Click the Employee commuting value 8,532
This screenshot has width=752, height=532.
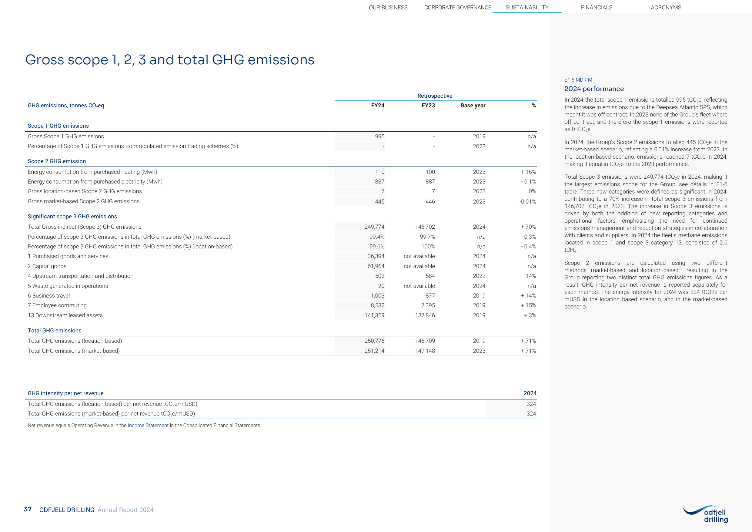377,305
